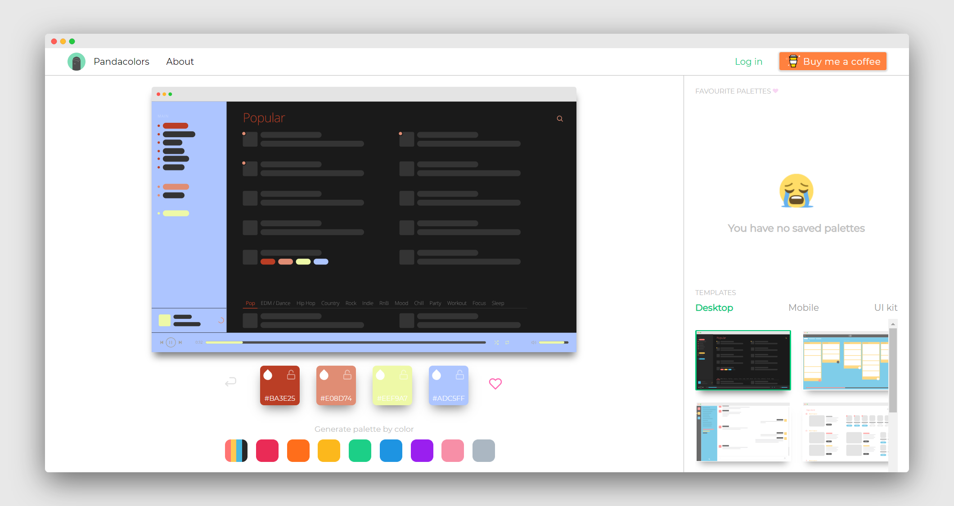Open the UI kit templates tab

point(885,308)
